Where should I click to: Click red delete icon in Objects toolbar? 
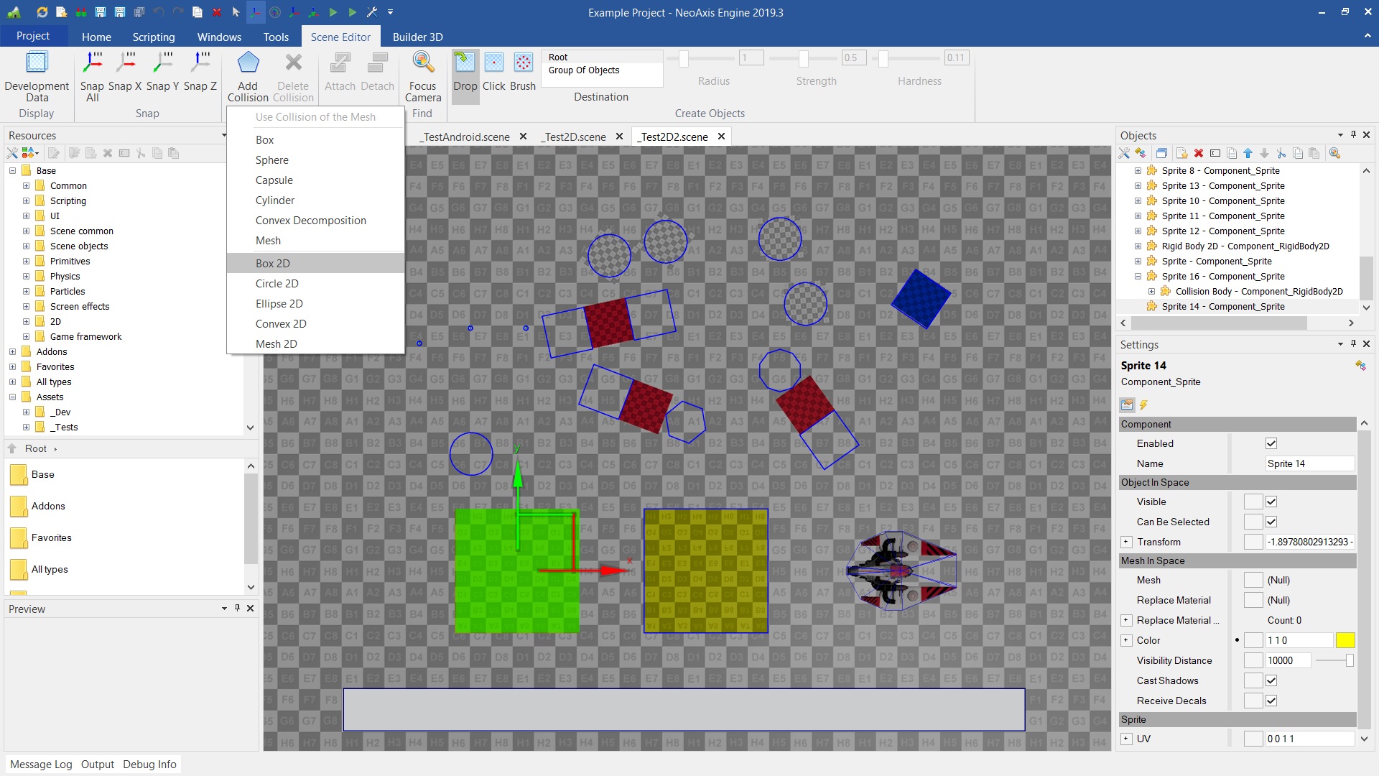pos(1198,153)
